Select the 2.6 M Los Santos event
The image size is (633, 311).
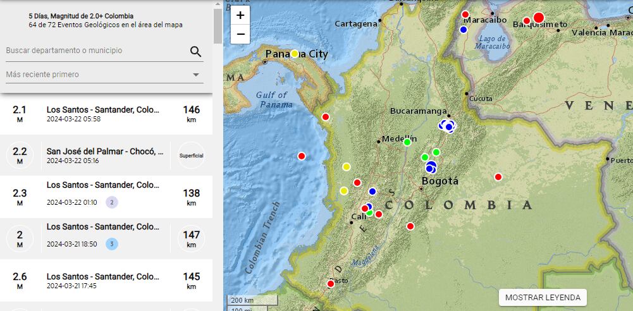pos(104,281)
